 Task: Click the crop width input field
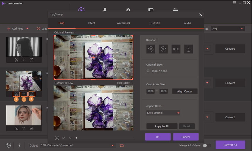[x=151, y=91]
